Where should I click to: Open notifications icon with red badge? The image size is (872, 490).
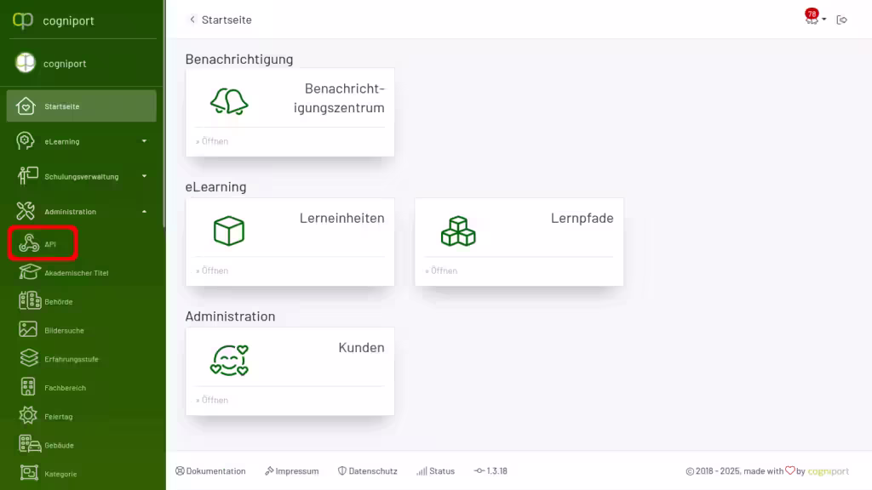(x=812, y=19)
